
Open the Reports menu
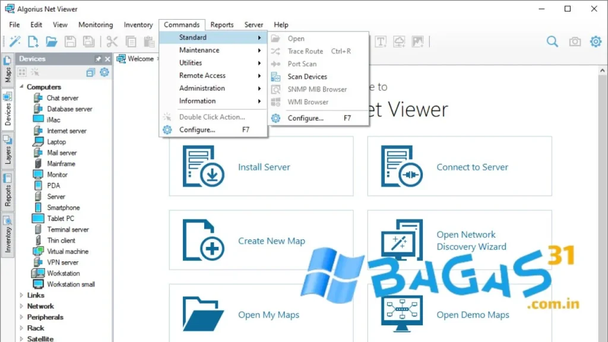(222, 24)
